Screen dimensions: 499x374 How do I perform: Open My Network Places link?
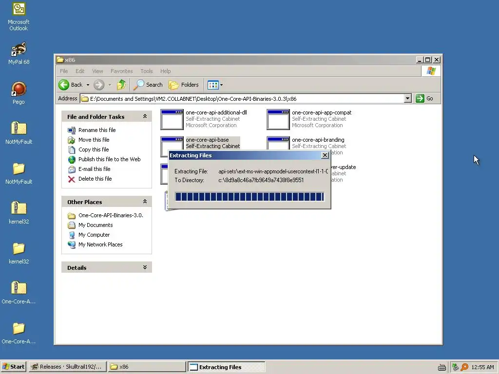pos(100,244)
